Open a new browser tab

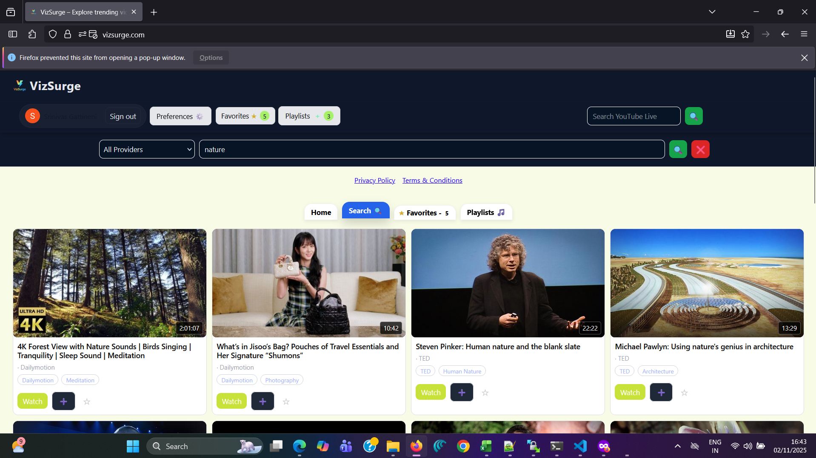(154, 12)
